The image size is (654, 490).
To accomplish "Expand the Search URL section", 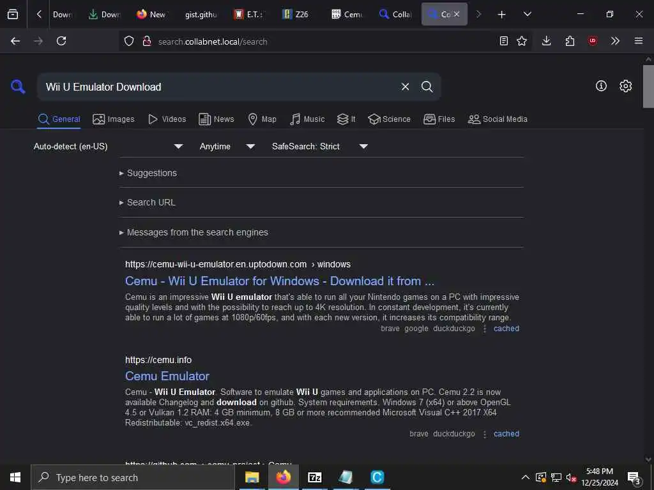I will click(x=148, y=202).
